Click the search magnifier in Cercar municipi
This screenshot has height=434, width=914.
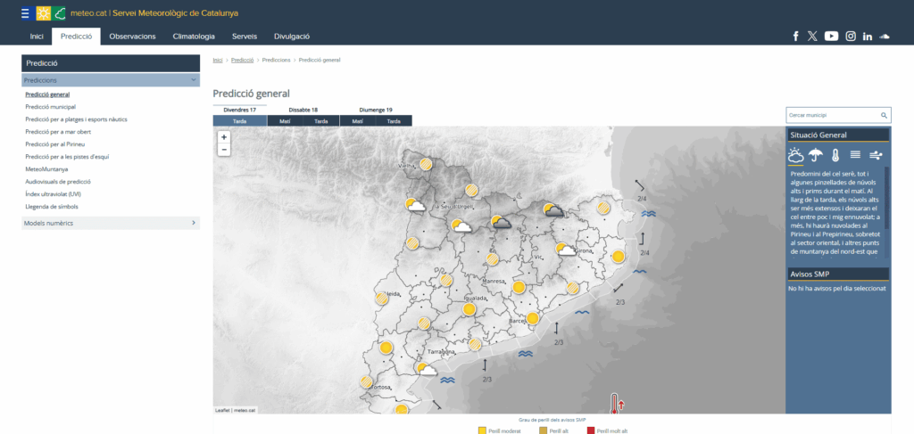pyautogui.click(x=884, y=115)
